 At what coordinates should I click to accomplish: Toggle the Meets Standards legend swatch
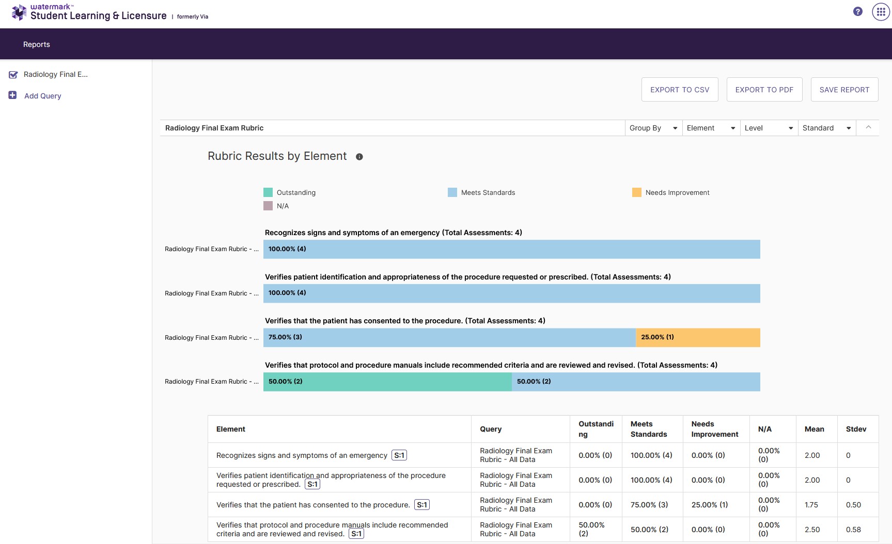tap(452, 192)
